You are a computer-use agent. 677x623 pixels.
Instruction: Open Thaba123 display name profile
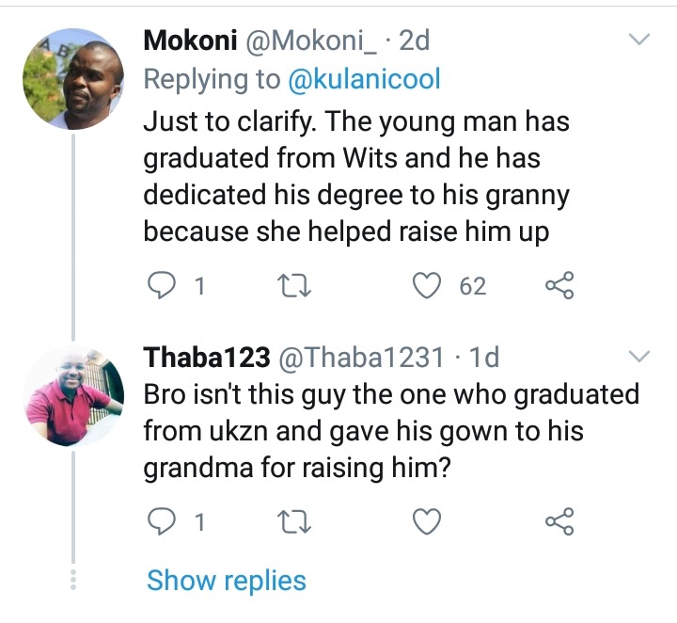pyautogui.click(x=207, y=357)
